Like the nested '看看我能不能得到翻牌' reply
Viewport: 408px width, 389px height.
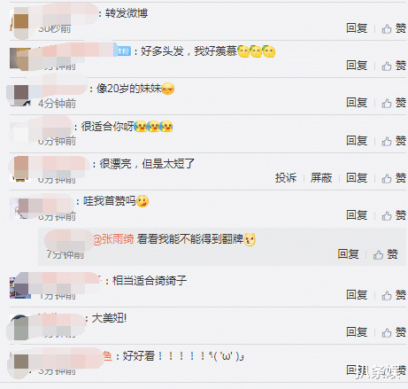pyautogui.click(x=385, y=254)
